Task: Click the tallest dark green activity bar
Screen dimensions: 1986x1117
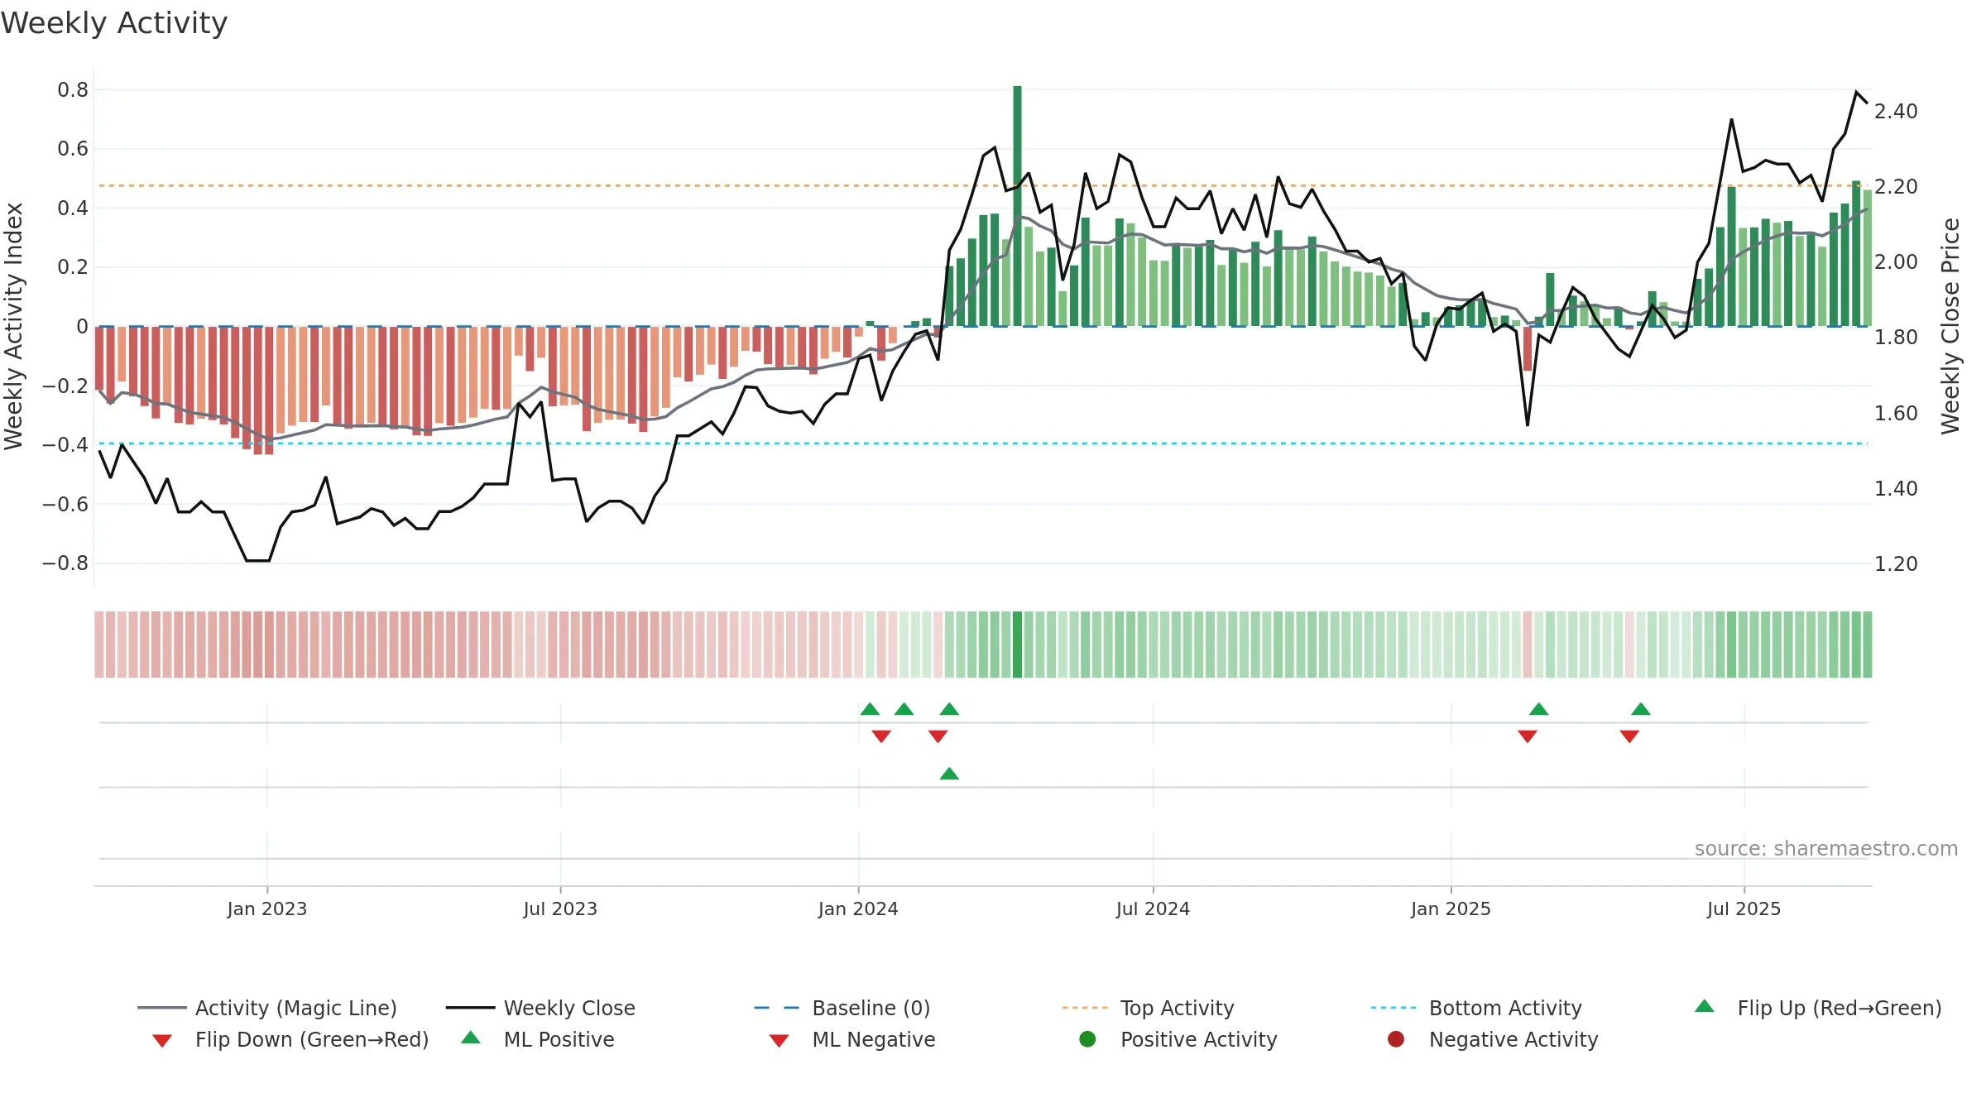Action: point(1017,206)
